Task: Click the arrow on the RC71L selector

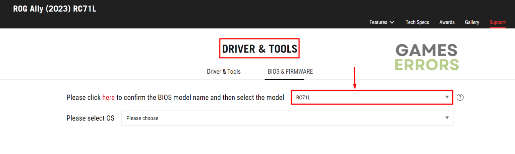Action: (447, 97)
